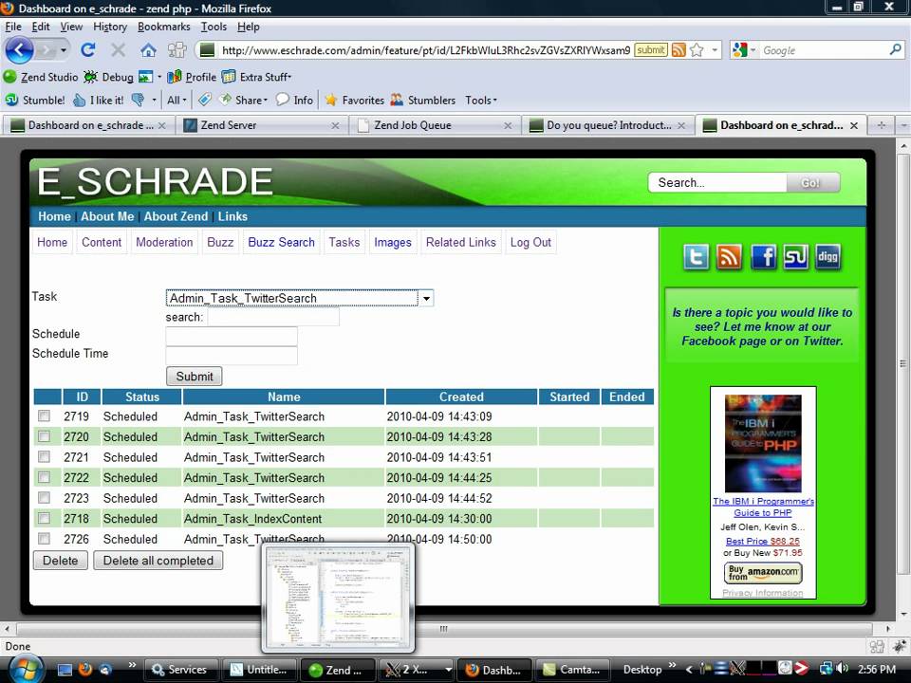Click the volume icon in system tray
The width and height of the screenshot is (911, 683).
click(843, 669)
